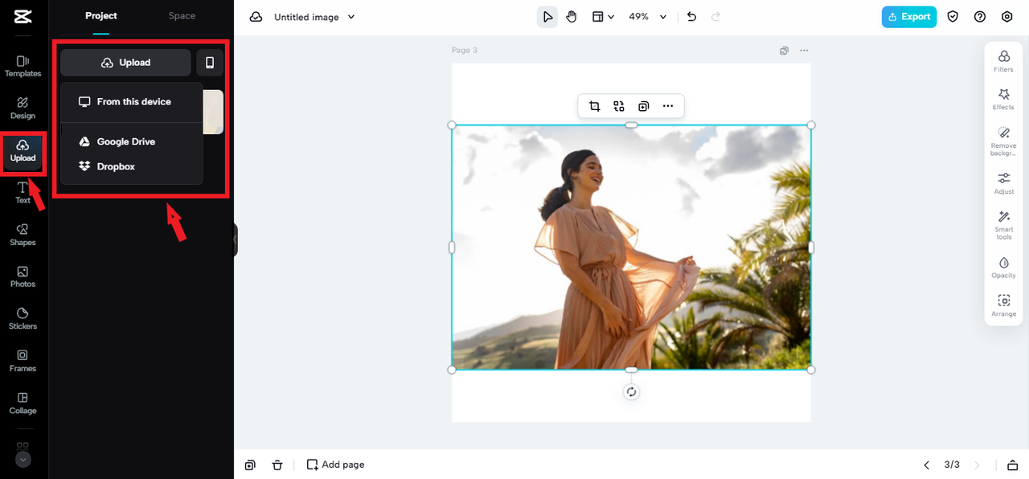
Task: Expand the canvas layout dropdown
Action: click(603, 17)
